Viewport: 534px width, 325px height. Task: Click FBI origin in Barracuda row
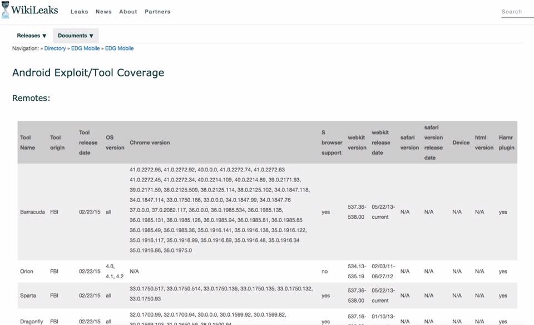pos(54,212)
